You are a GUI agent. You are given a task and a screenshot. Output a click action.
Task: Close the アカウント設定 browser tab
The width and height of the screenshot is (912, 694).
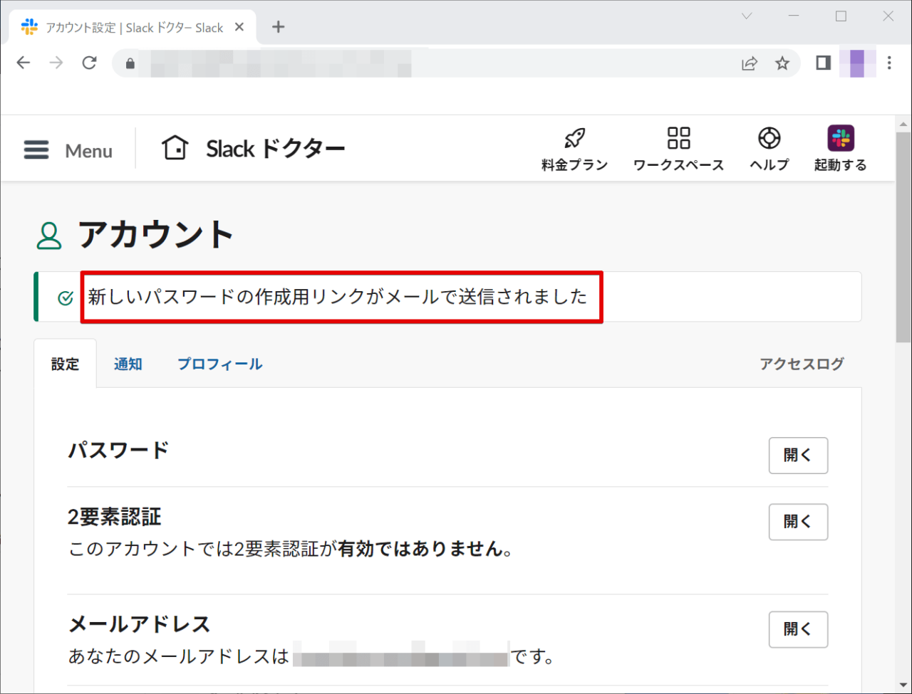point(239,27)
